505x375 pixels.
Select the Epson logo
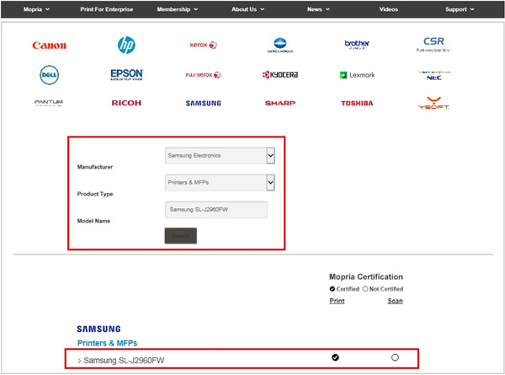[x=126, y=75]
